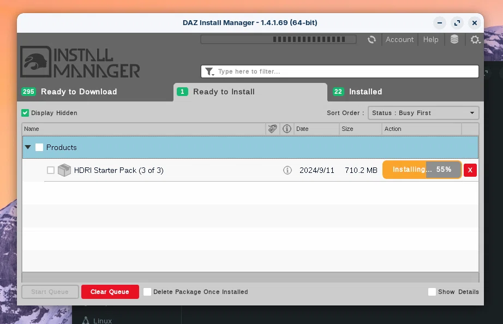
Task: Click the Linux icon in background window
Action: pyautogui.click(x=86, y=320)
